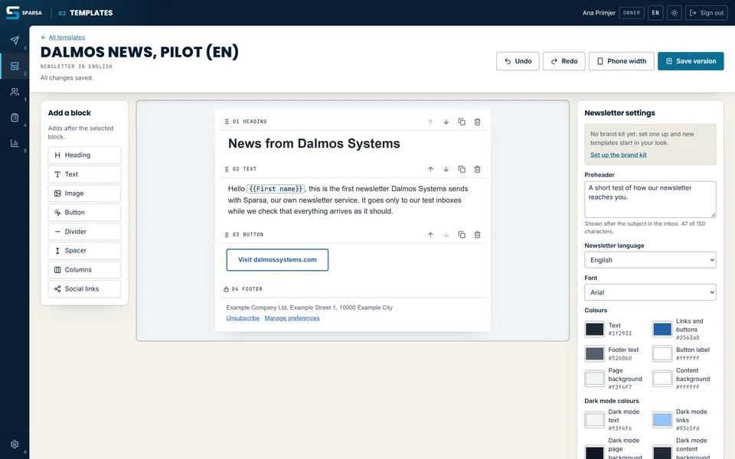The width and height of the screenshot is (735, 459).
Task: Grab the drag handle of 01 Heading block
Action: (x=227, y=122)
